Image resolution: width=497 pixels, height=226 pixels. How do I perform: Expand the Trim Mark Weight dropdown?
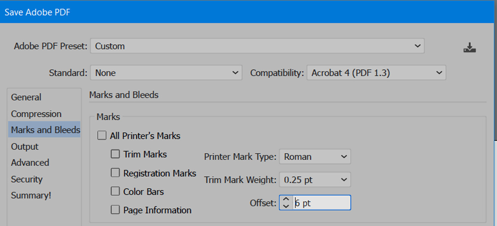click(x=315, y=180)
